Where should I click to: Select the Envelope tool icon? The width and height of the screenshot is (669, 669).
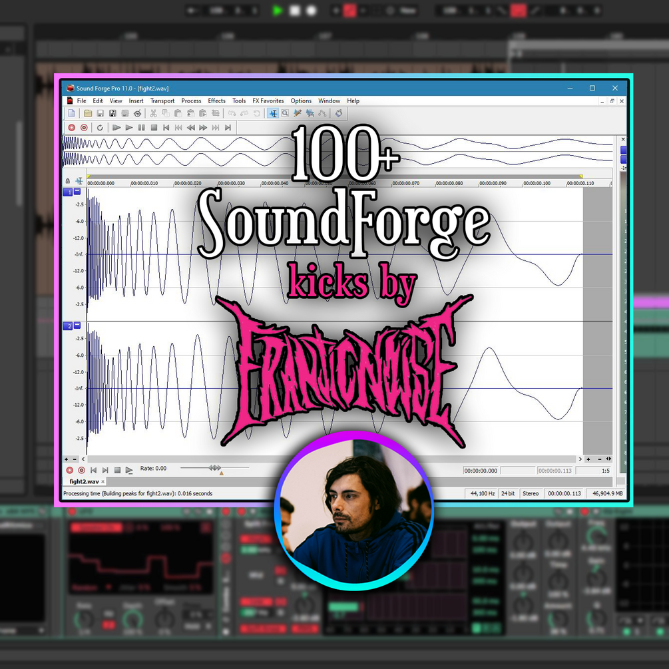[x=322, y=113]
